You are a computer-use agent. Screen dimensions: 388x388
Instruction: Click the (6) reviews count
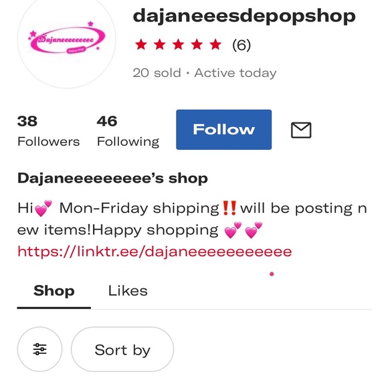[241, 45]
